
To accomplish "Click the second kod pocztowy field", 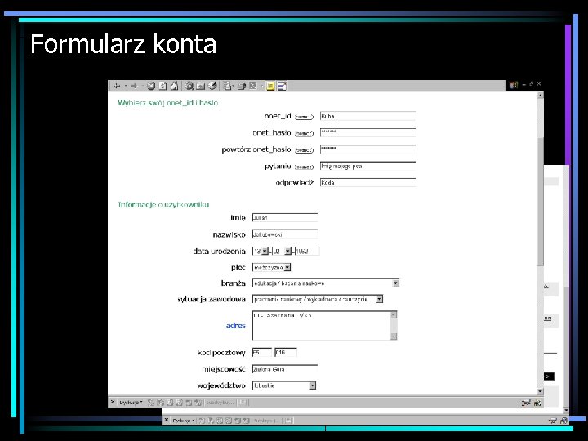I will click(286, 353).
